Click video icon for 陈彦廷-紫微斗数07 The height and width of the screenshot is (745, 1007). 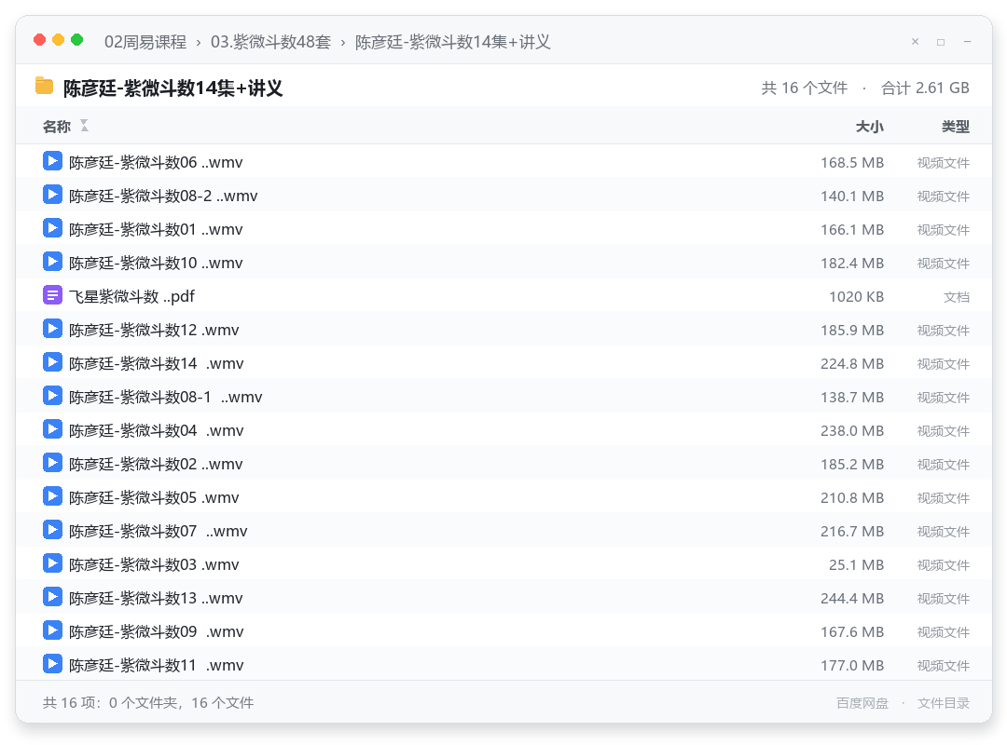coord(52,529)
